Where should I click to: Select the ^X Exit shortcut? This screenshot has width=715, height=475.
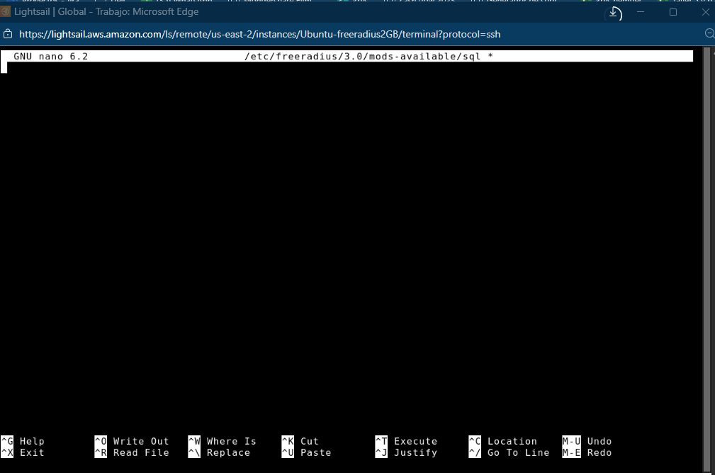click(23, 452)
